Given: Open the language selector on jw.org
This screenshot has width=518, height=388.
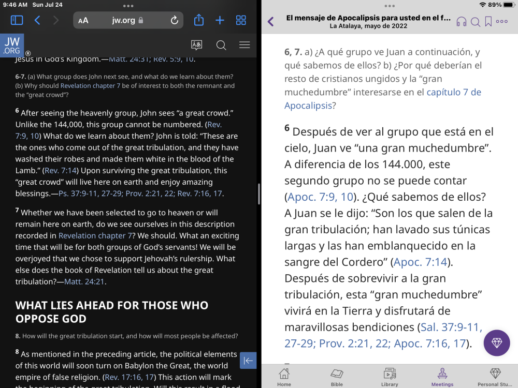Looking at the screenshot, I should pos(196,45).
